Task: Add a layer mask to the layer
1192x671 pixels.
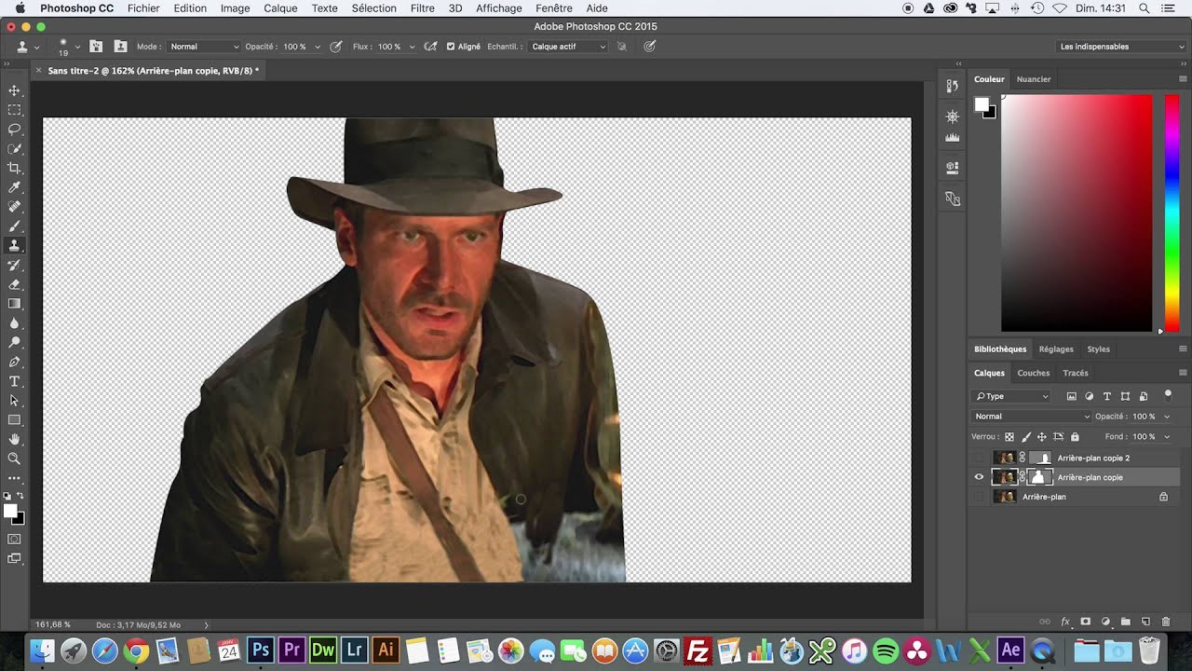Action: click(1086, 622)
